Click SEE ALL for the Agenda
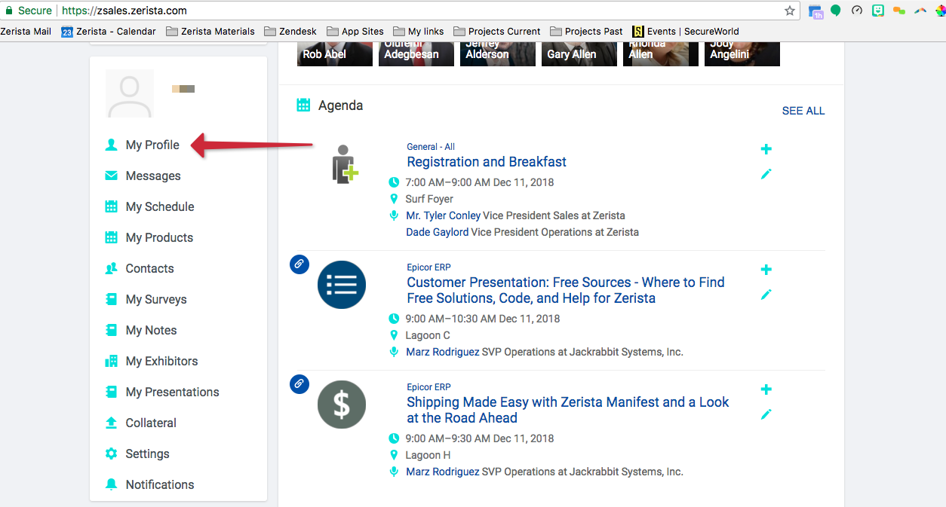The width and height of the screenshot is (946, 507). (x=803, y=111)
